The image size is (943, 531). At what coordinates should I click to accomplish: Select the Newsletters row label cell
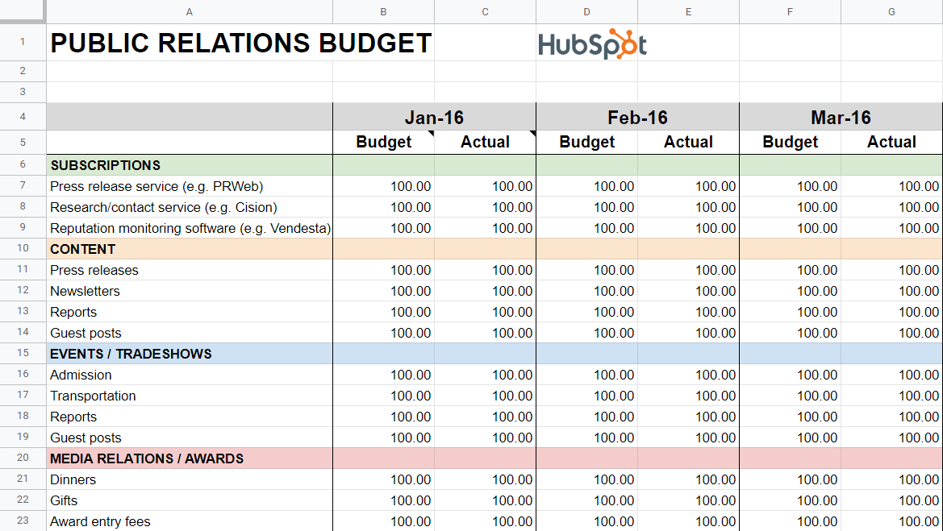(85, 291)
